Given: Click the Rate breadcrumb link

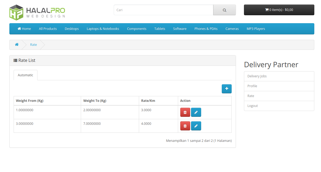Looking at the screenshot, I should 33,45.
